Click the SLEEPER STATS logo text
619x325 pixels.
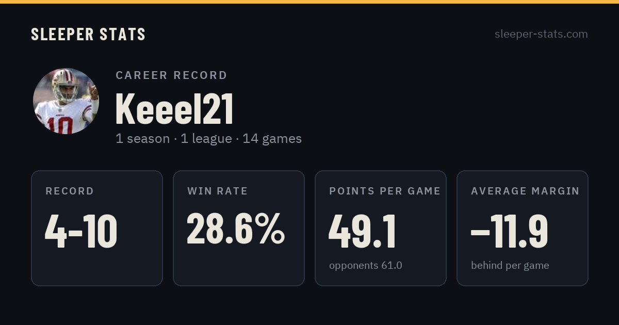pos(88,34)
